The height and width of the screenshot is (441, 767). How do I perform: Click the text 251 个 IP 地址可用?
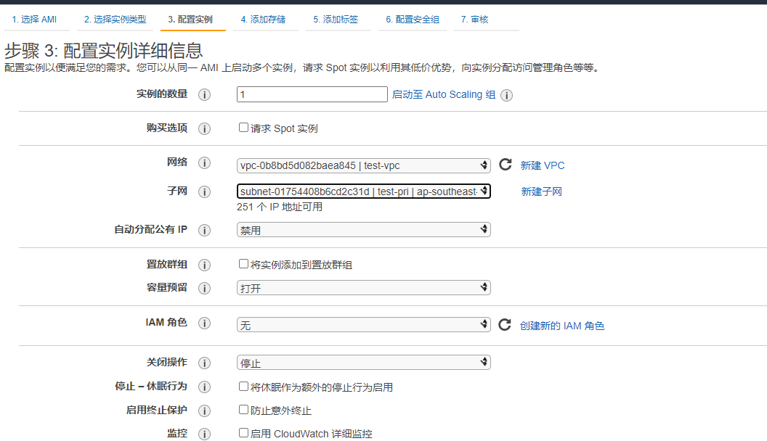pyautogui.click(x=280, y=207)
